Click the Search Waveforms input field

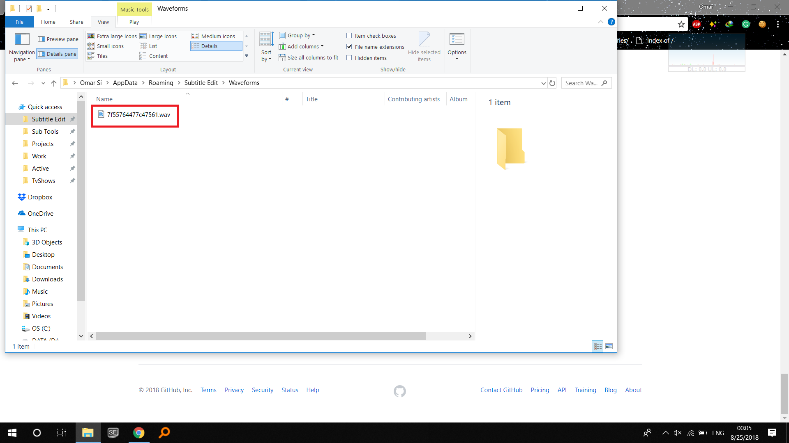pos(586,83)
